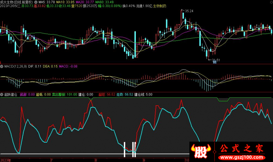Image resolution: width=273 pixels, height=162 pixels.
Task: Click the 超跌建仓 indicator name
Action: 10,95
